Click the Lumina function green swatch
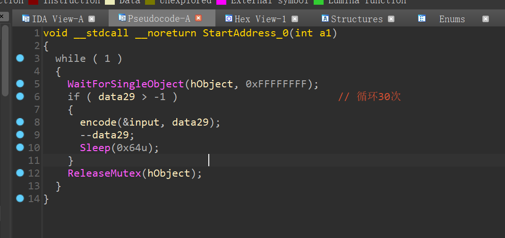 [x=318, y=1]
